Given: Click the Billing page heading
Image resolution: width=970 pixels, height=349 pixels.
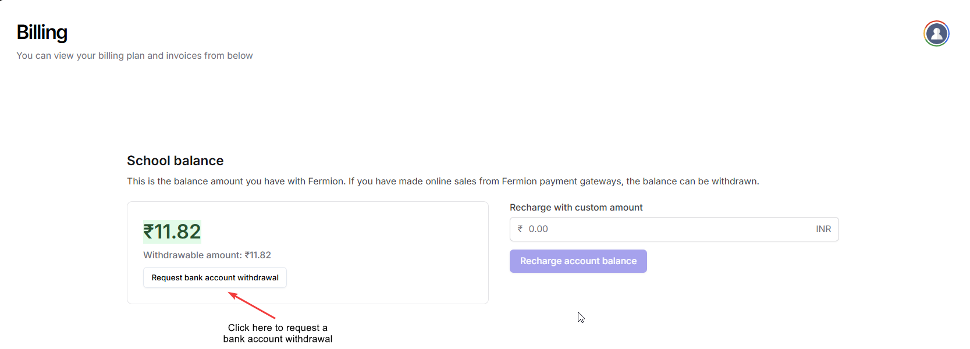Looking at the screenshot, I should 42,33.
